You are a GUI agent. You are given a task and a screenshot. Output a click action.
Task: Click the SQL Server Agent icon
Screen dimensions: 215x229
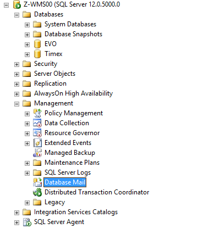pyautogui.click(x=27, y=222)
